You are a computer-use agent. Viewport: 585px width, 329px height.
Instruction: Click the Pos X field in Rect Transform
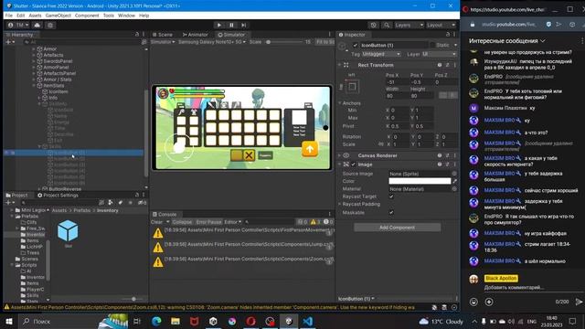pyautogui.click(x=398, y=82)
